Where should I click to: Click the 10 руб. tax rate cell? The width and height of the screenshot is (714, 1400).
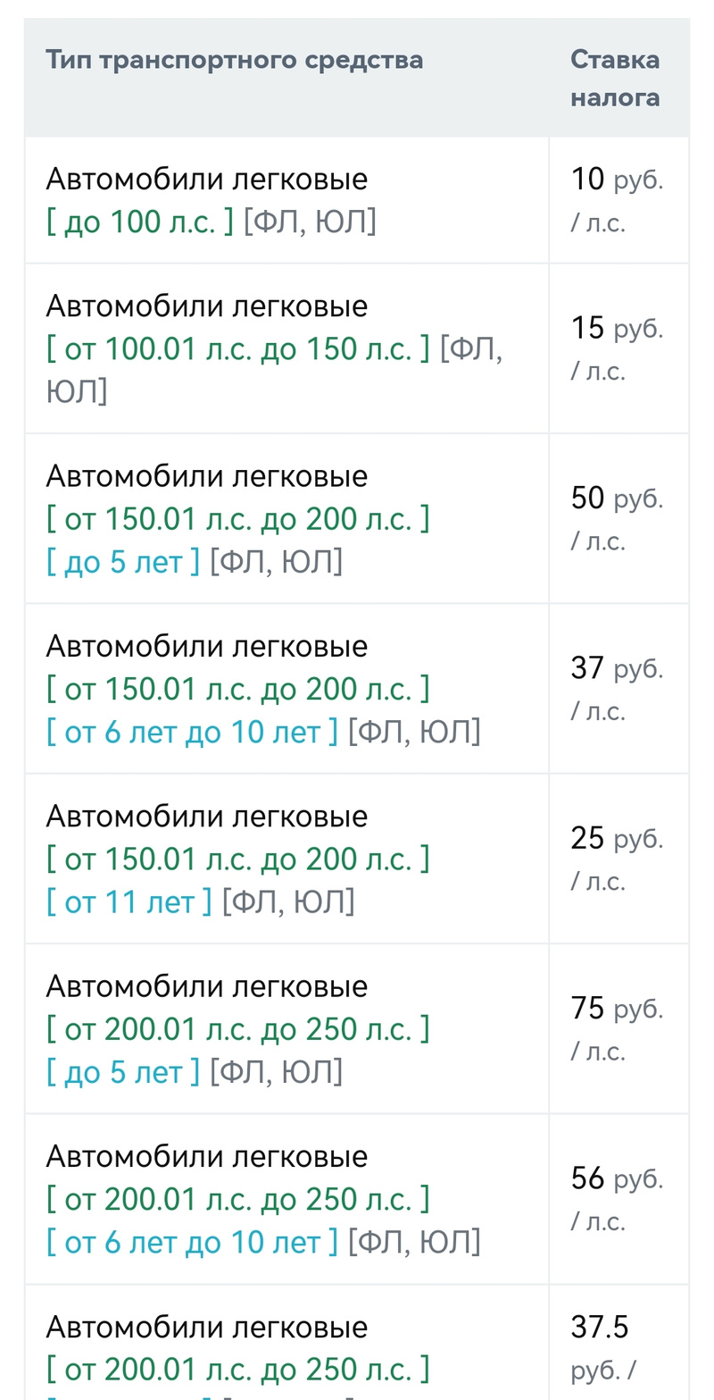click(617, 200)
